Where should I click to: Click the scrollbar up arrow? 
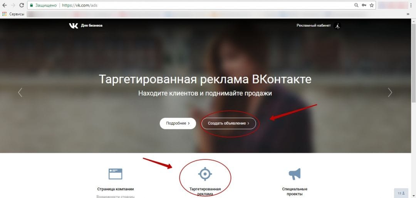[x=414, y=21]
